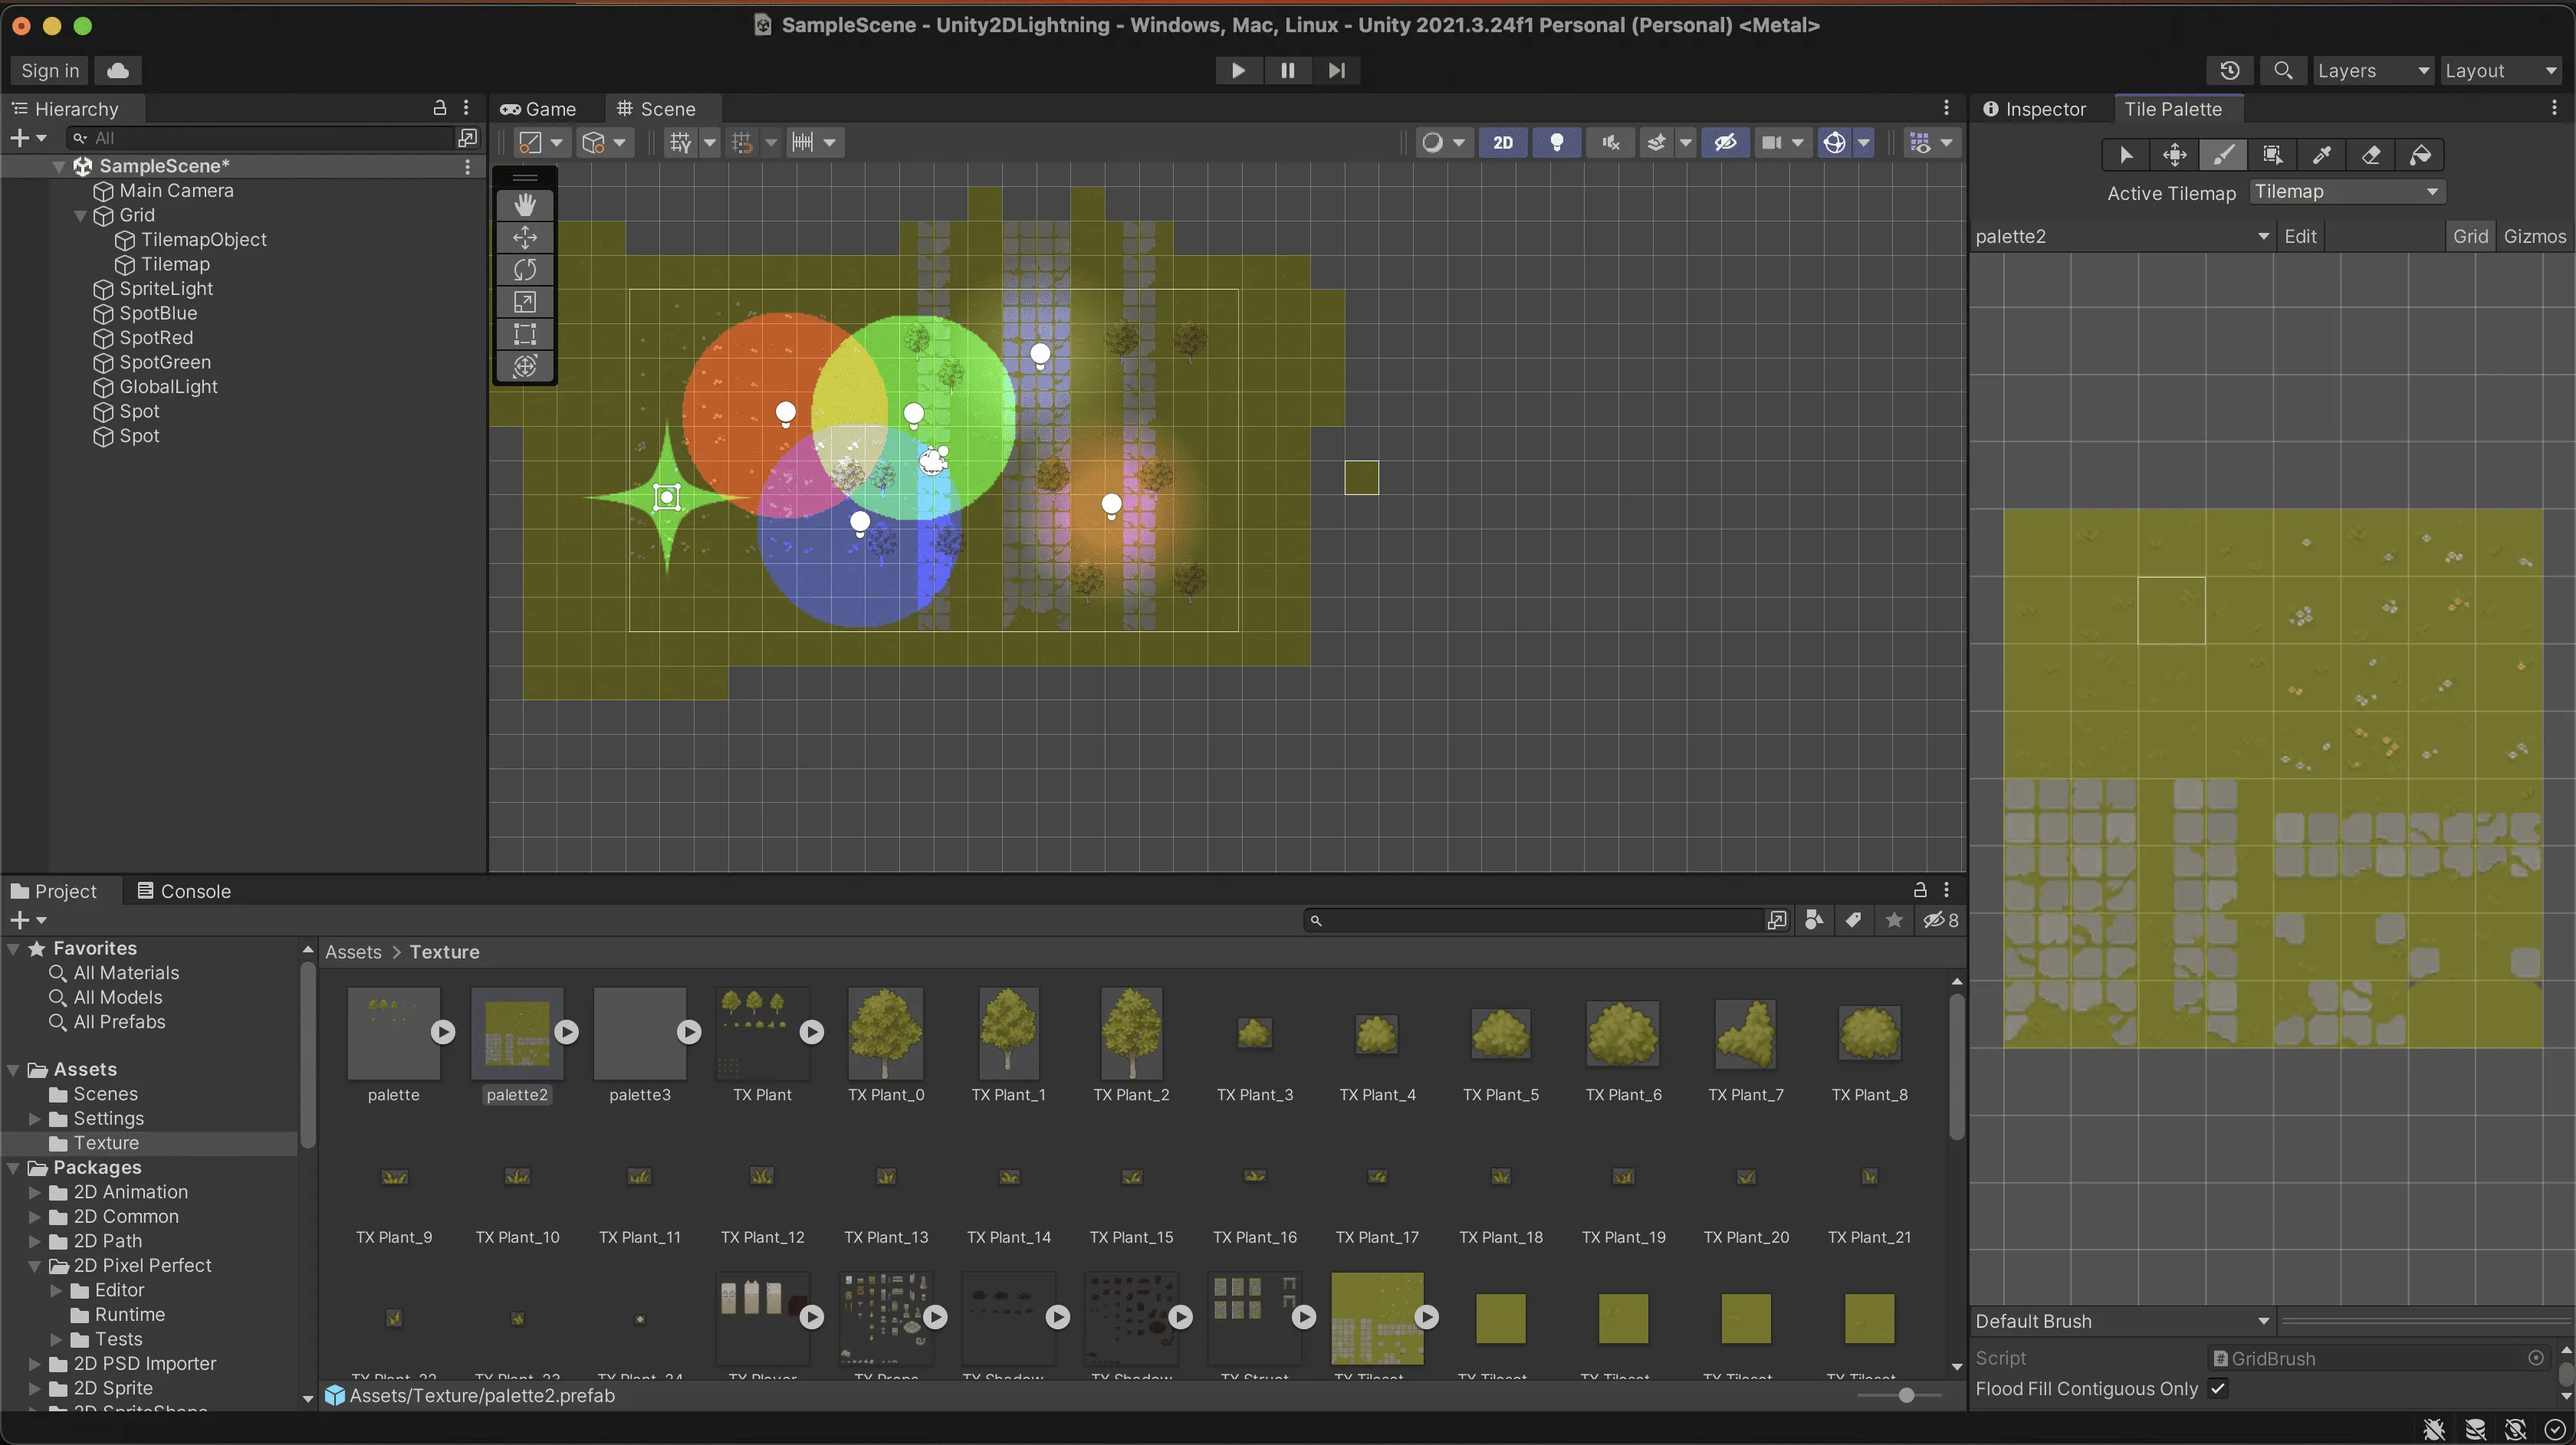
Task: Open the Undo History button
Action: pos(2229,70)
